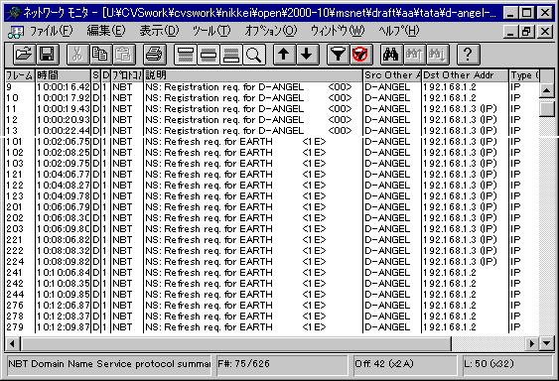Go to previous frame up arrow
Screen dimensions: 559x381
click(x=284, y=55)
